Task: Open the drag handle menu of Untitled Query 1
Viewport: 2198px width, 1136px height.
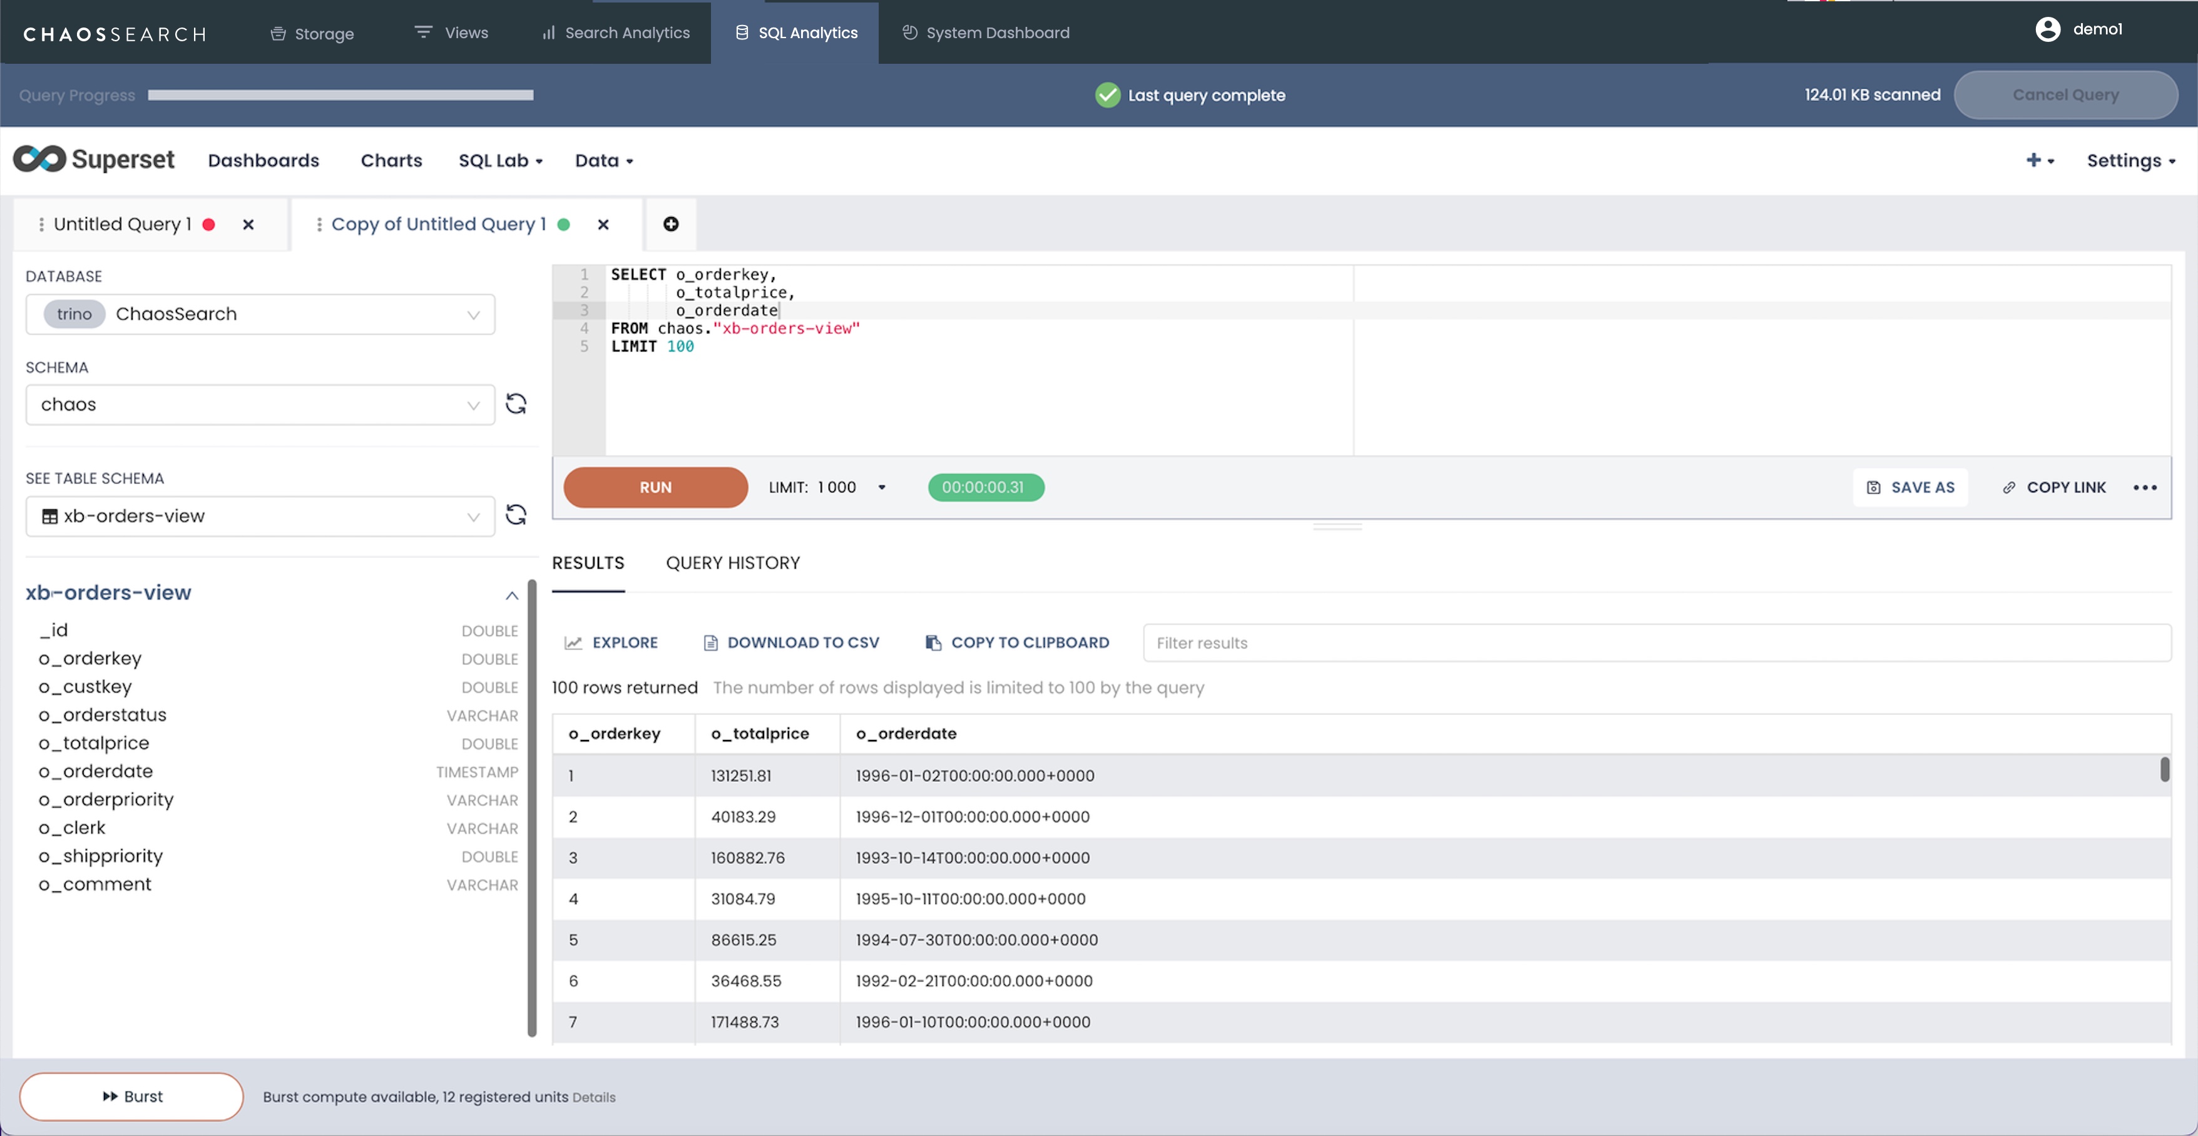Action: 41,225
